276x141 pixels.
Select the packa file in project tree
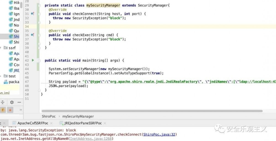point(12,82)
